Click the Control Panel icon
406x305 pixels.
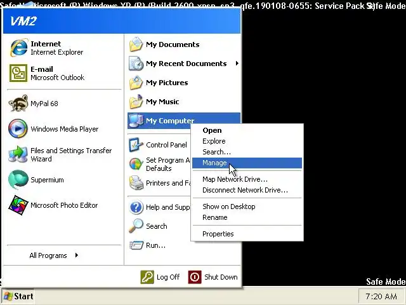[136, 145]
